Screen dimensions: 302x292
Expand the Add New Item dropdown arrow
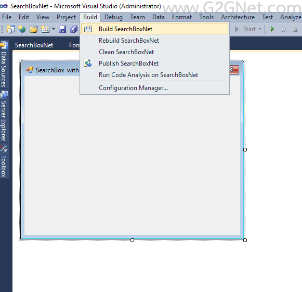coord(54,29)
